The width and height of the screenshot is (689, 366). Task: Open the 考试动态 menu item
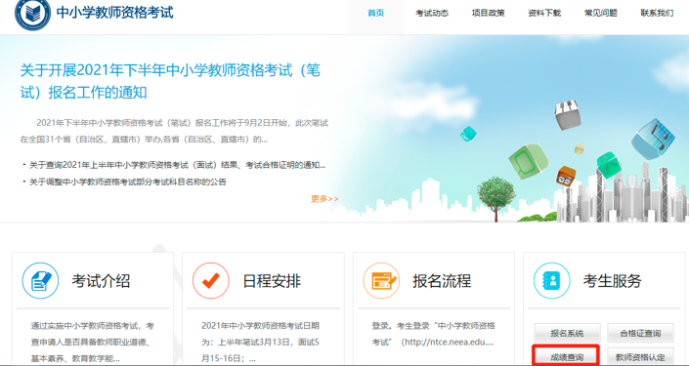[432, 13]
